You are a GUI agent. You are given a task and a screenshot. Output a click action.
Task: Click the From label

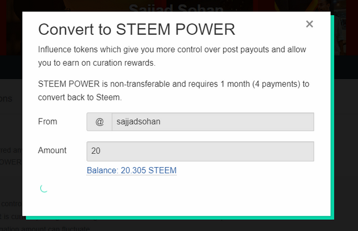coord(48,122)
